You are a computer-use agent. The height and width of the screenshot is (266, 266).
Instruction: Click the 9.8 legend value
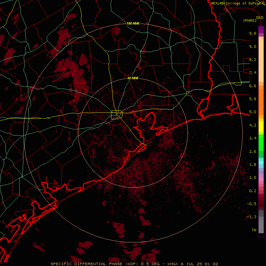253,33
